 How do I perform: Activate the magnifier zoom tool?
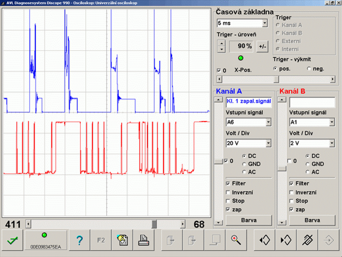coord(236,240)
